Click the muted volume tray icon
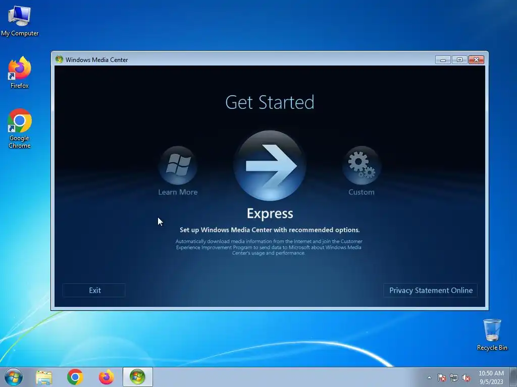 [466, 377]
